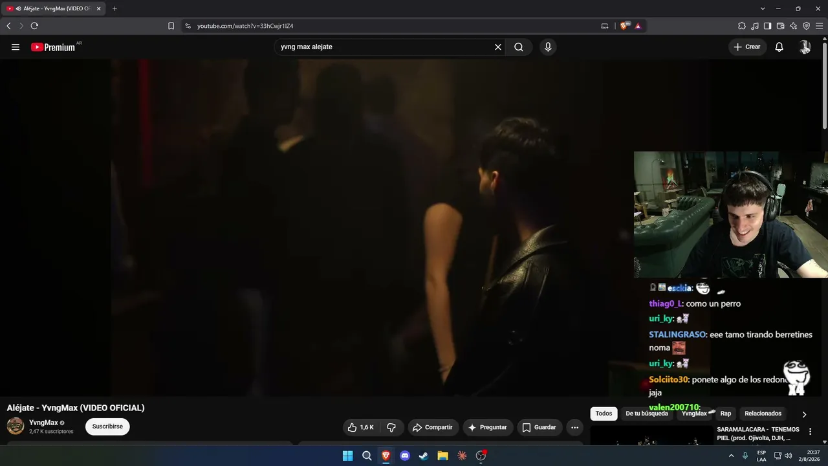The image size is (828, 466).
Task: Subscribe with the Suscribirse button
Action: pyautogui.click(x=107, y=427)
